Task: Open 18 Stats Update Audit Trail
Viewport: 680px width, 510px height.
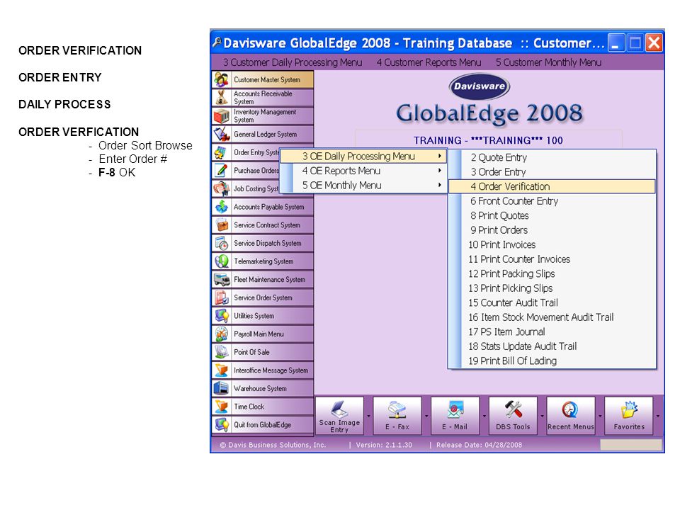Action: click(552, 346)
